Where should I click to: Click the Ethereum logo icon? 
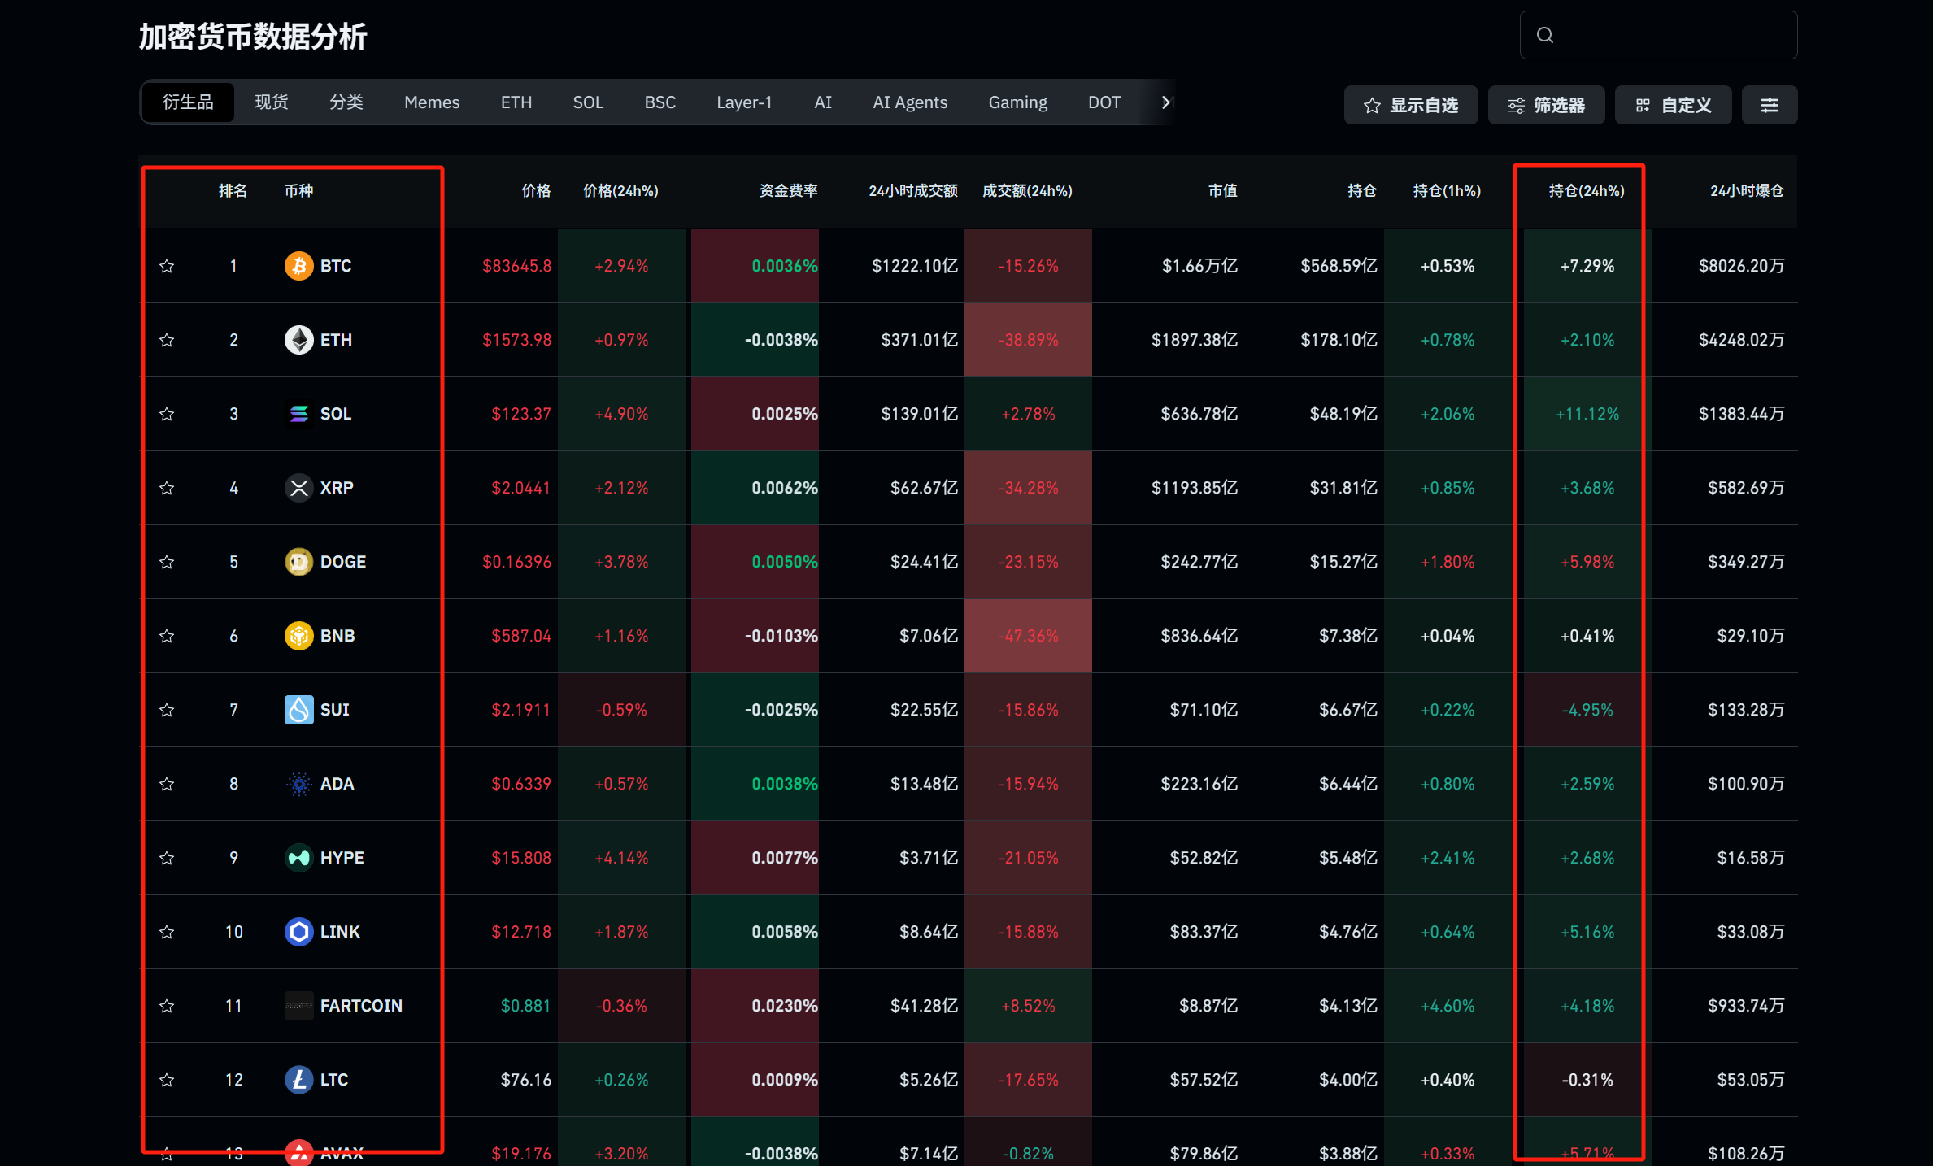point(298,340)
